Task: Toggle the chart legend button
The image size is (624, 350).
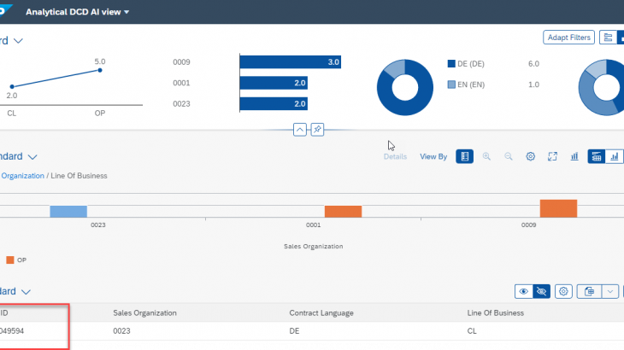Action: [x=464, y=157]
